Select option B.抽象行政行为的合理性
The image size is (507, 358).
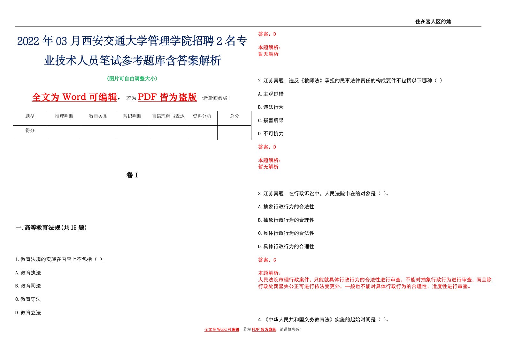point(286,220)
